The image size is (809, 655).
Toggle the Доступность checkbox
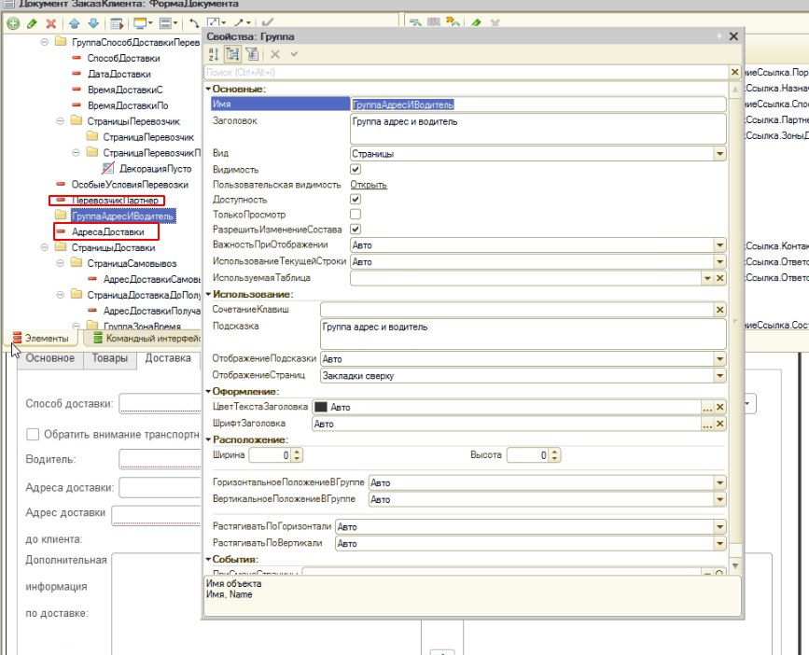(x=355, y=200)
